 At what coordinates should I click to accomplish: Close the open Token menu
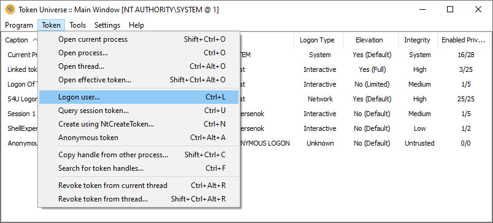[52, 25]
